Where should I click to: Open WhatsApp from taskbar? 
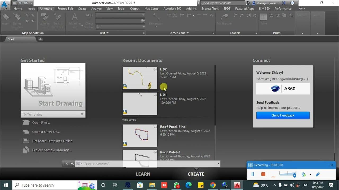(176, 185)
